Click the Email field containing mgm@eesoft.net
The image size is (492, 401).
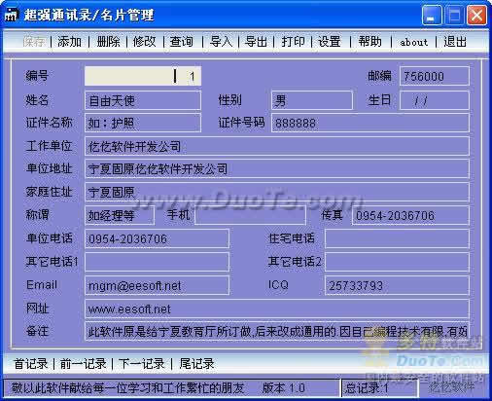point(157,285)
